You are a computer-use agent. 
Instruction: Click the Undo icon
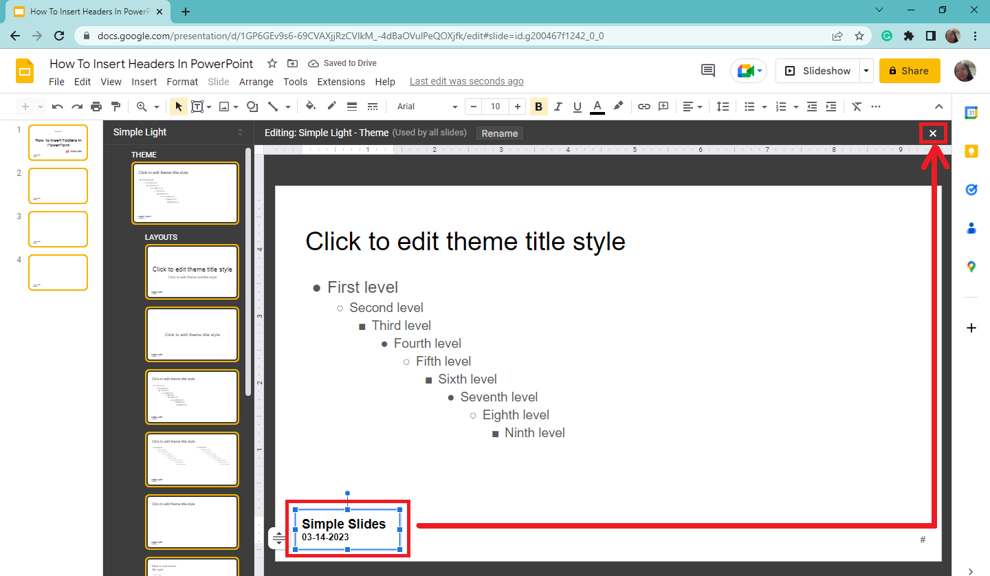(x=57, y=107)
